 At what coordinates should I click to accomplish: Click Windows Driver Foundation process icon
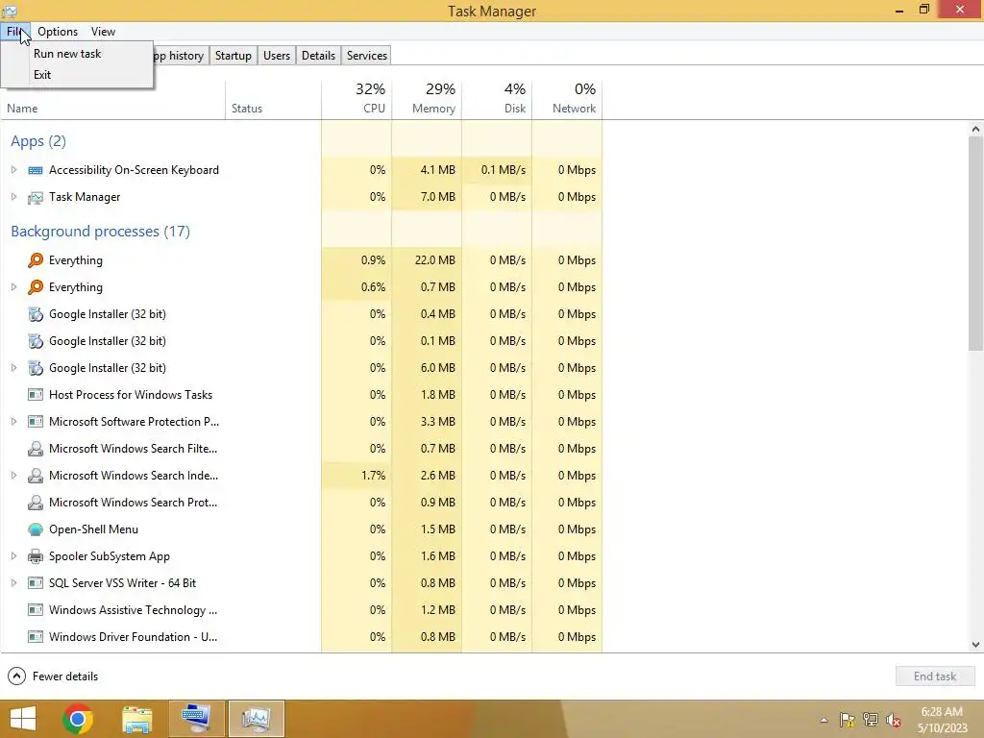[36, 637]
